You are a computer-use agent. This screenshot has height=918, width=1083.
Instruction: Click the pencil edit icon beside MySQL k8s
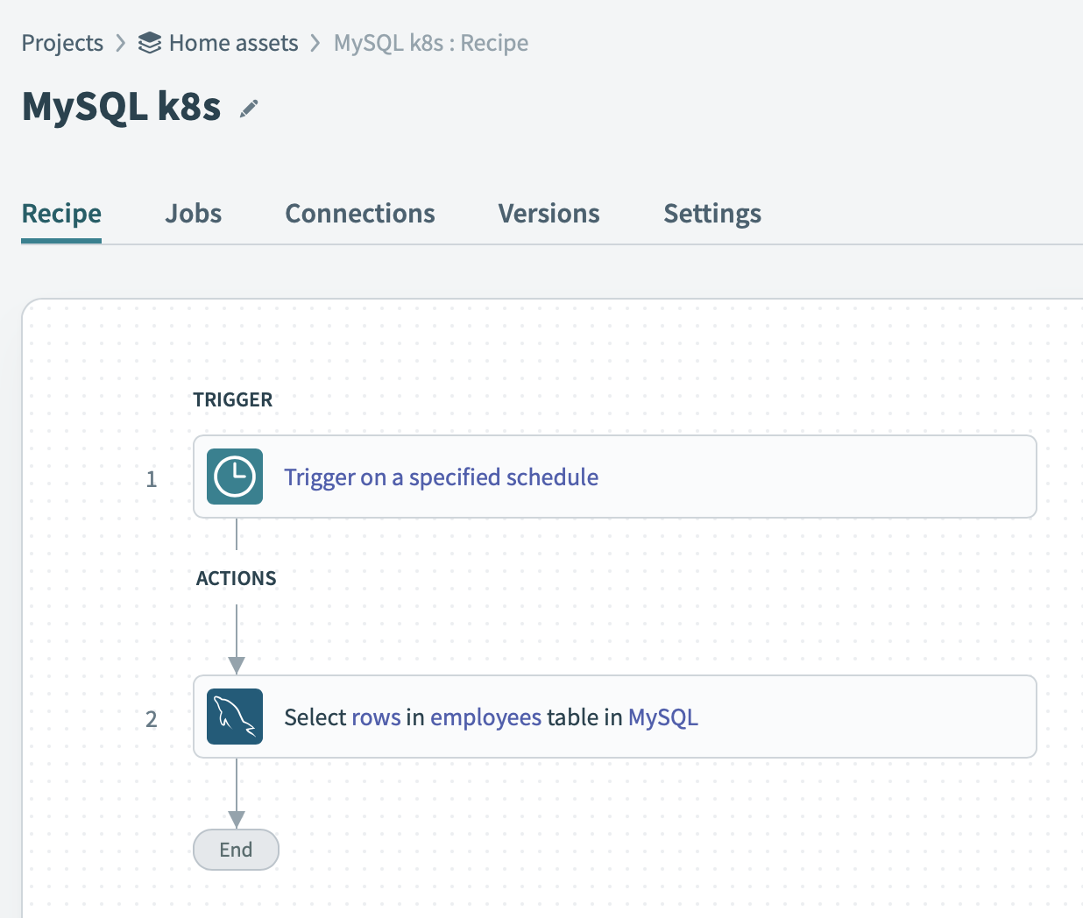pos(250,108)
